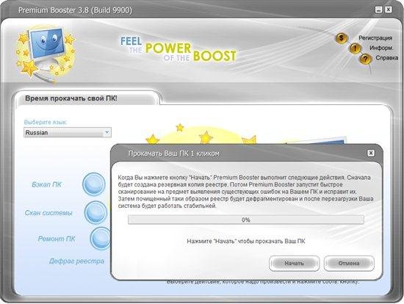Click the blue orb beside Бэкап ПК
Image resolution: width=404 pixels, height=304 pixels.
coord(94,184)
